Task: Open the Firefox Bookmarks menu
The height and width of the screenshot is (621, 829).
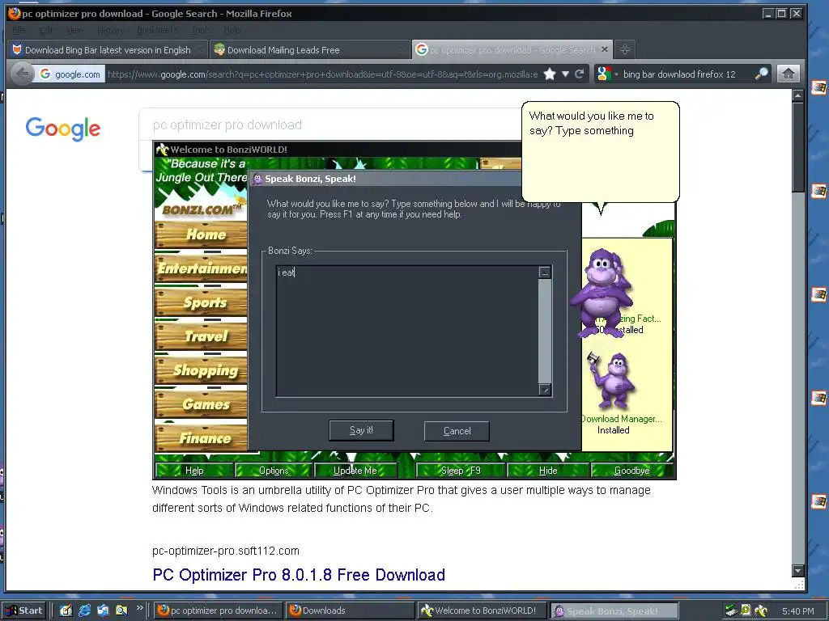Action: click(157, 30)
